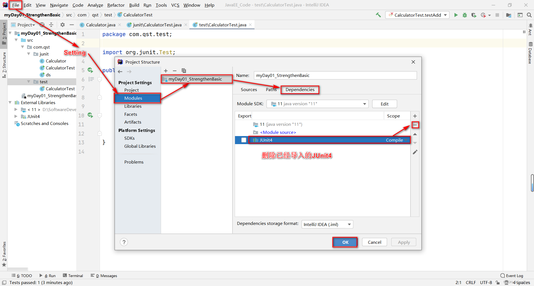This screenshot has width=534, height=286.
Task: Collapse the src folder in the tree
Action: coord(16,40)
